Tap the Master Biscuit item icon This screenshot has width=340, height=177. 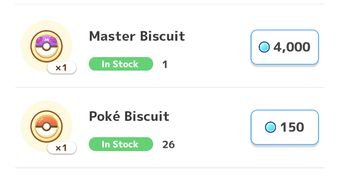coord(46,46)
